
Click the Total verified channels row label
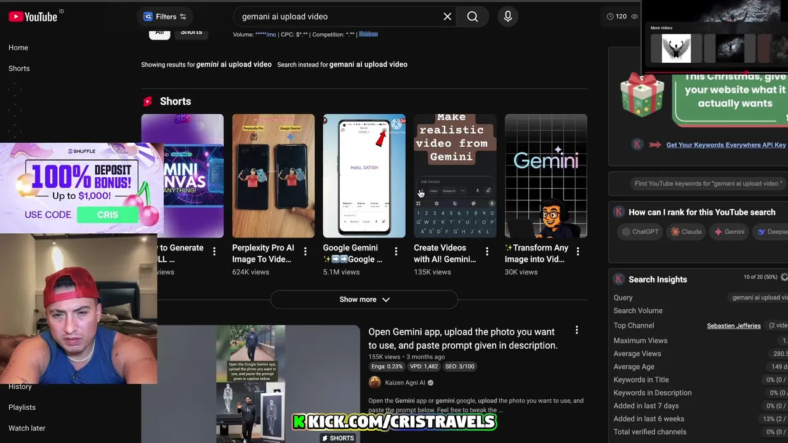point(649,432)
